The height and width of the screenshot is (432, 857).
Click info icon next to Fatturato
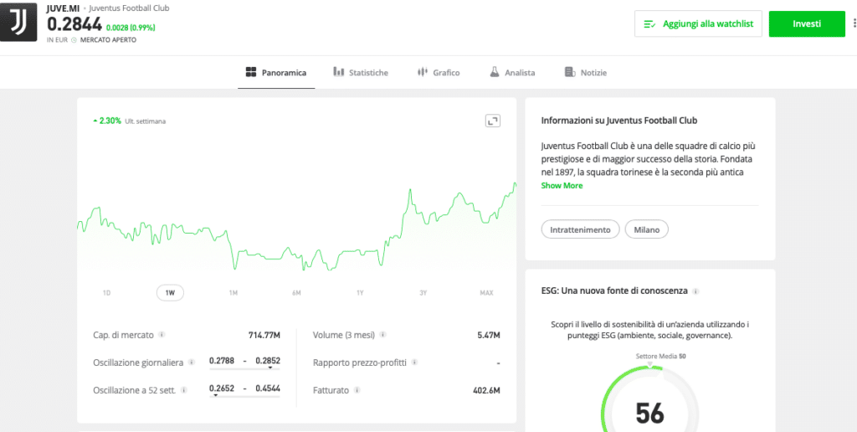tap(357, 390)
